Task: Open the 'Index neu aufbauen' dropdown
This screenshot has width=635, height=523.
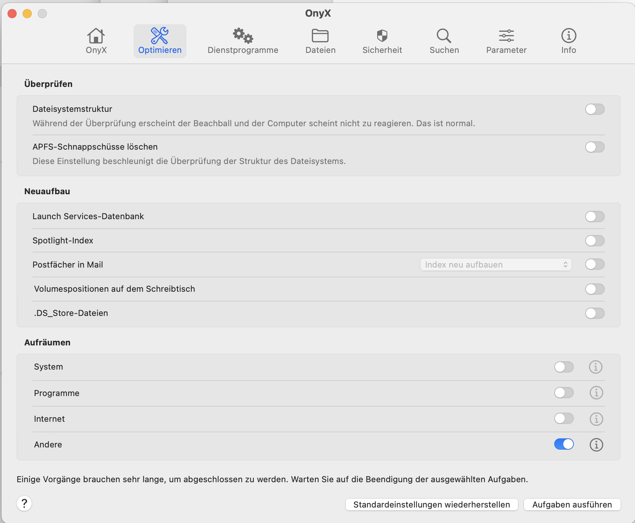Action: [496, 265]
